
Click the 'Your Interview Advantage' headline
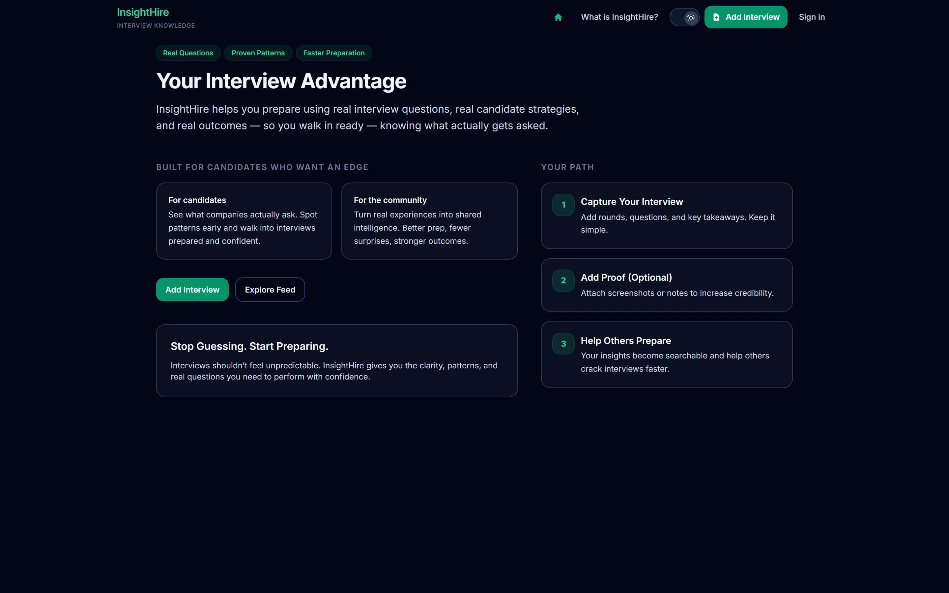[x=281, y=81]
